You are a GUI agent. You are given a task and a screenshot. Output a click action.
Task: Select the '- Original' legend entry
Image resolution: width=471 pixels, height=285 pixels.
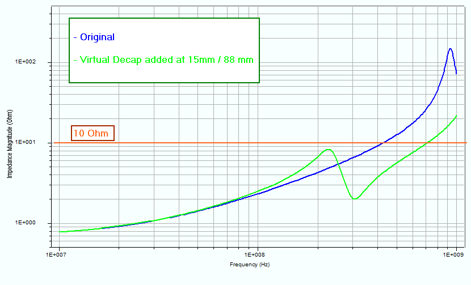click(94, 37)
